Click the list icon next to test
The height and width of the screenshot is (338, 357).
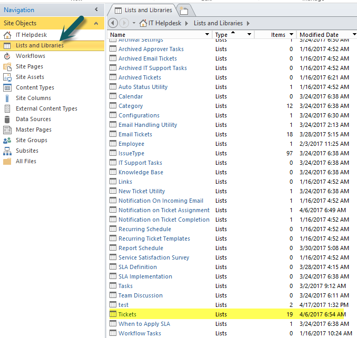(x=113, y=304)
